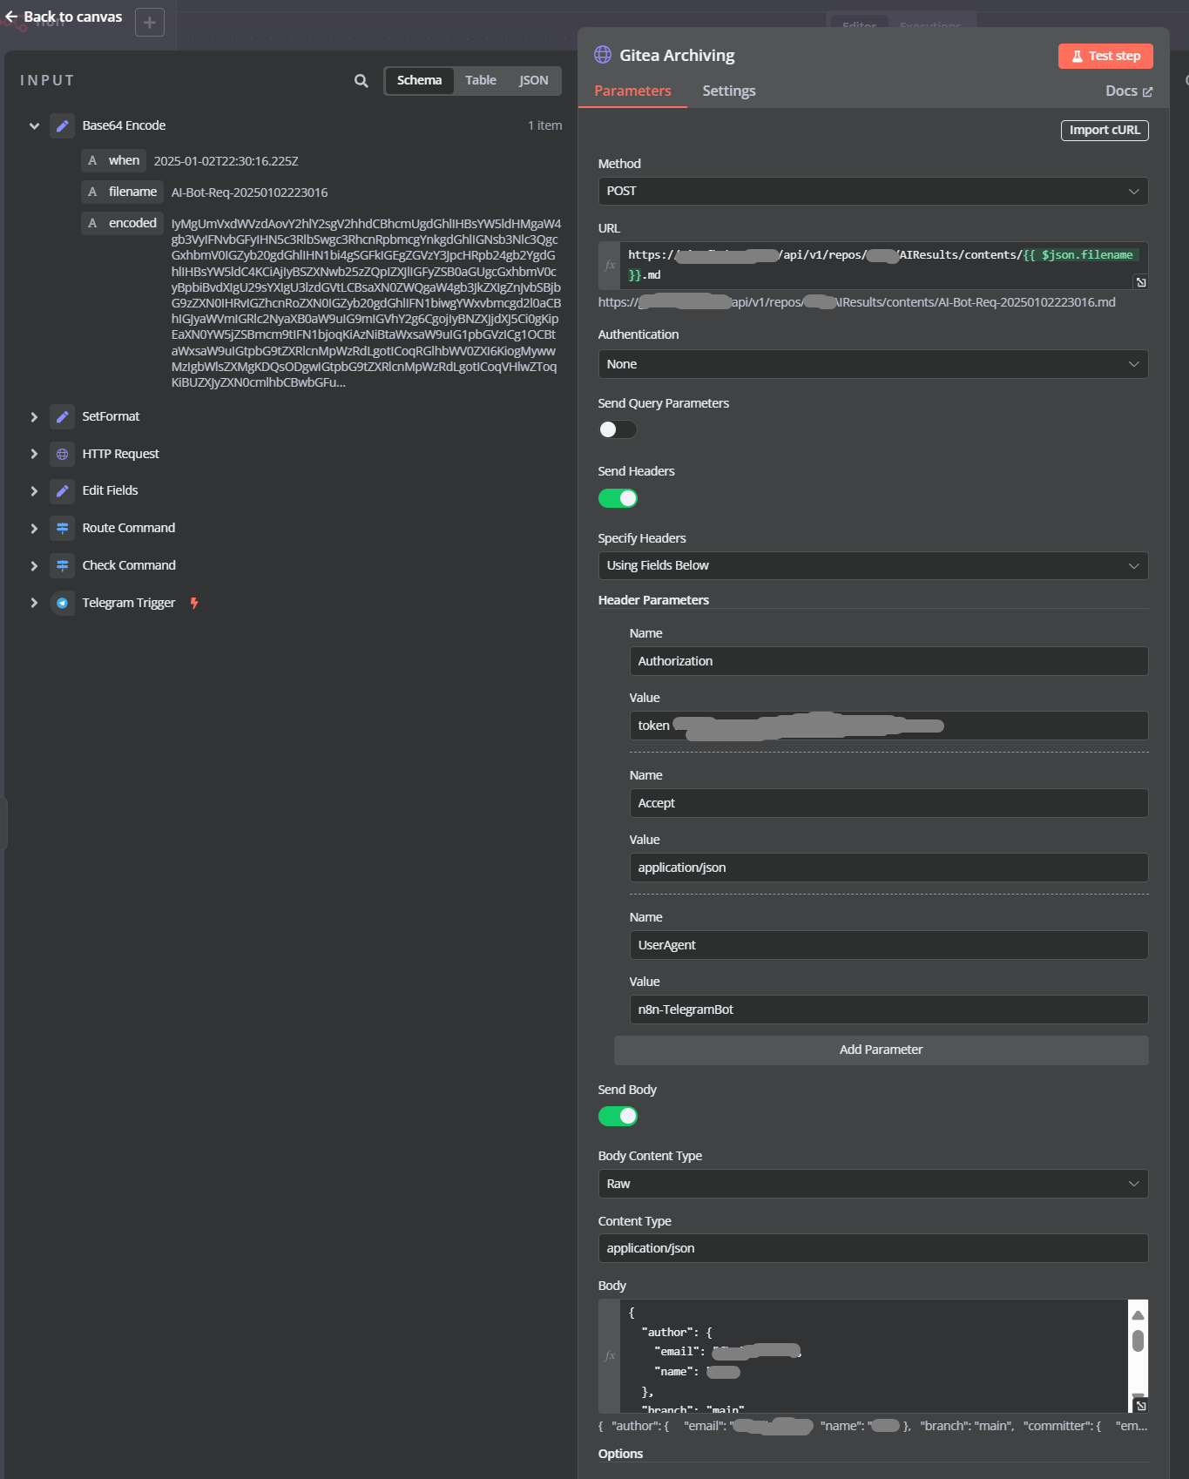
Task: Click the n8n-TelegramBot value field
Action: (888, 1010)
